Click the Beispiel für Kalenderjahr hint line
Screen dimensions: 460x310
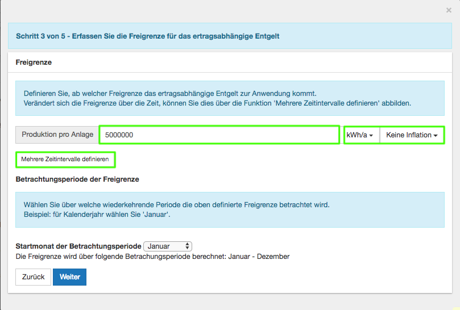pyautogui.click(x=97, y=215)
